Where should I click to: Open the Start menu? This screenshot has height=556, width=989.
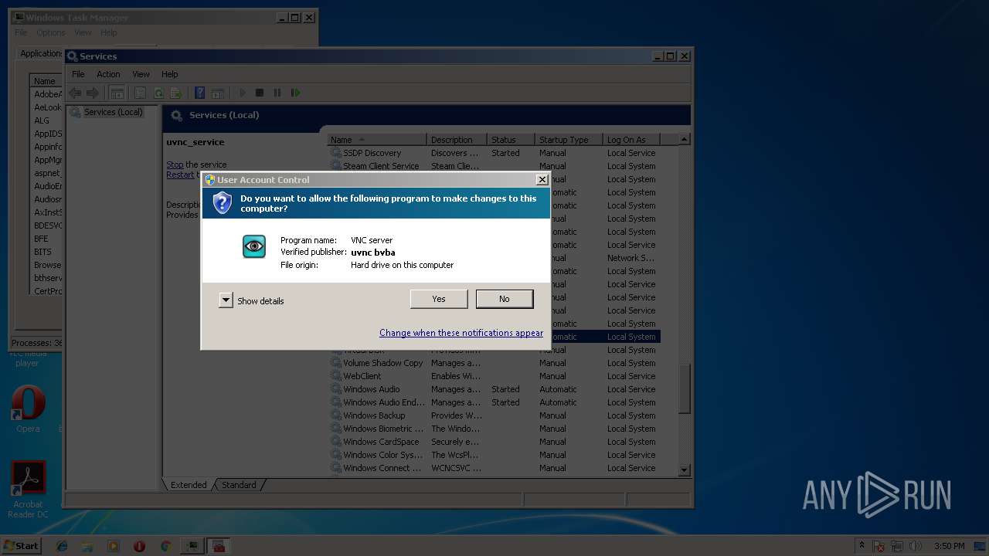[21, 545]
